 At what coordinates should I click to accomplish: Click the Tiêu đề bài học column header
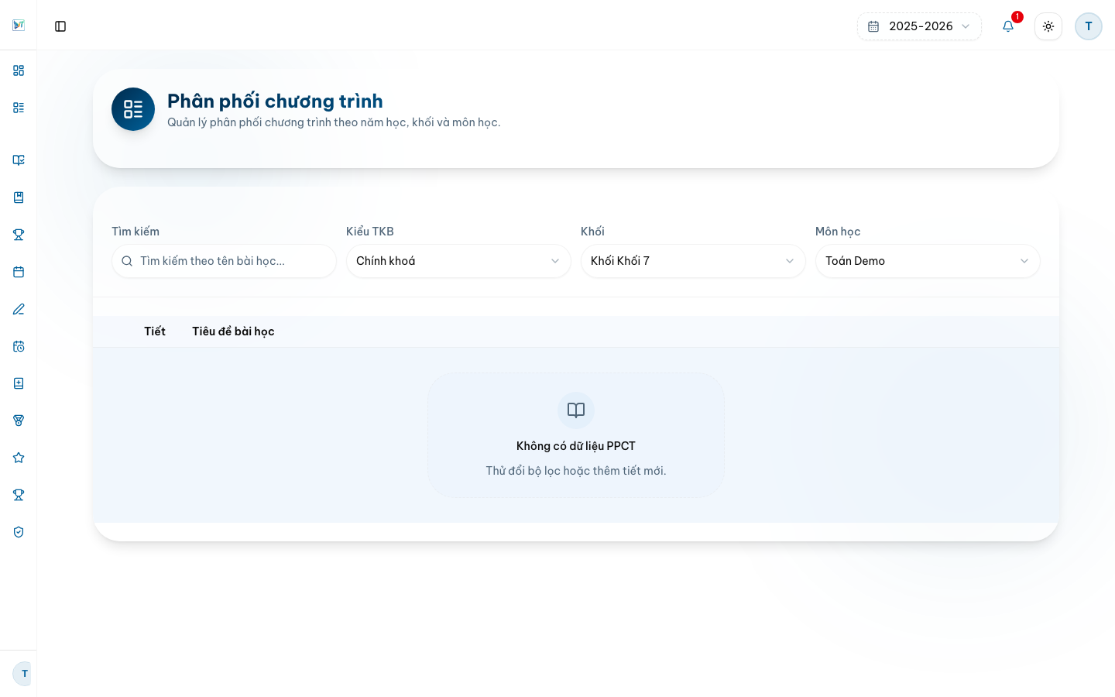tap(233, 331)
